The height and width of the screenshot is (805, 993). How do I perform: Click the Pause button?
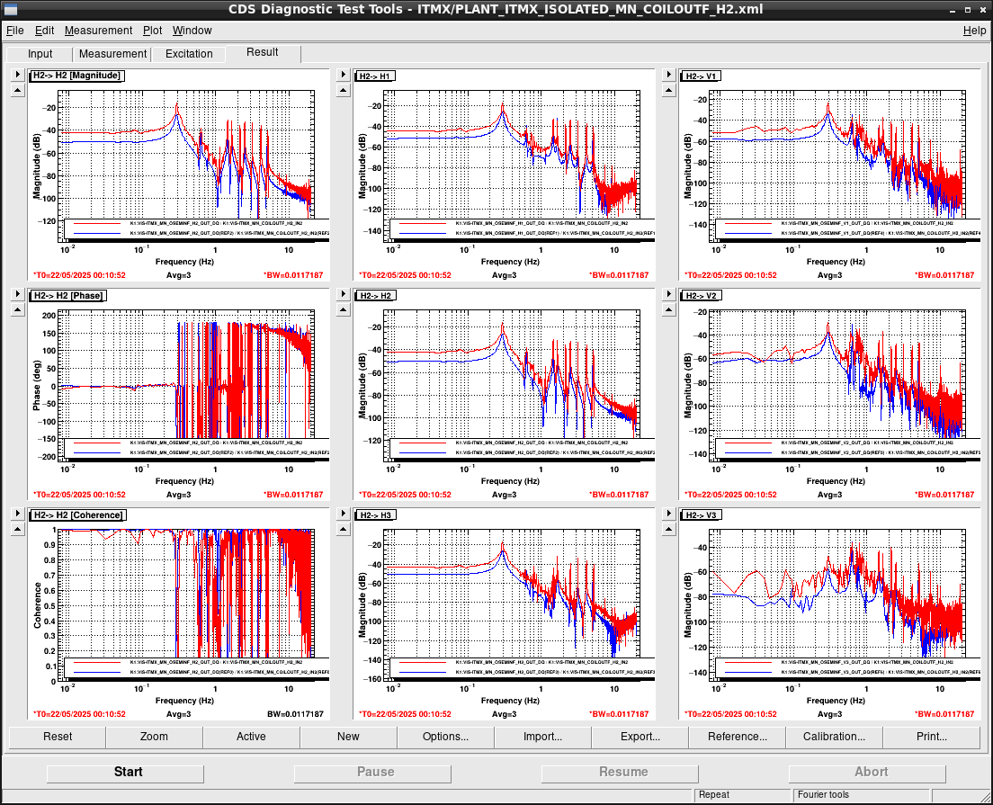point(372,773)
